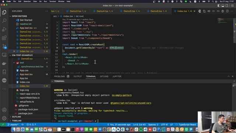Close the bottom panel
This screenshot has height=133, width=236.
coord(233,76)
